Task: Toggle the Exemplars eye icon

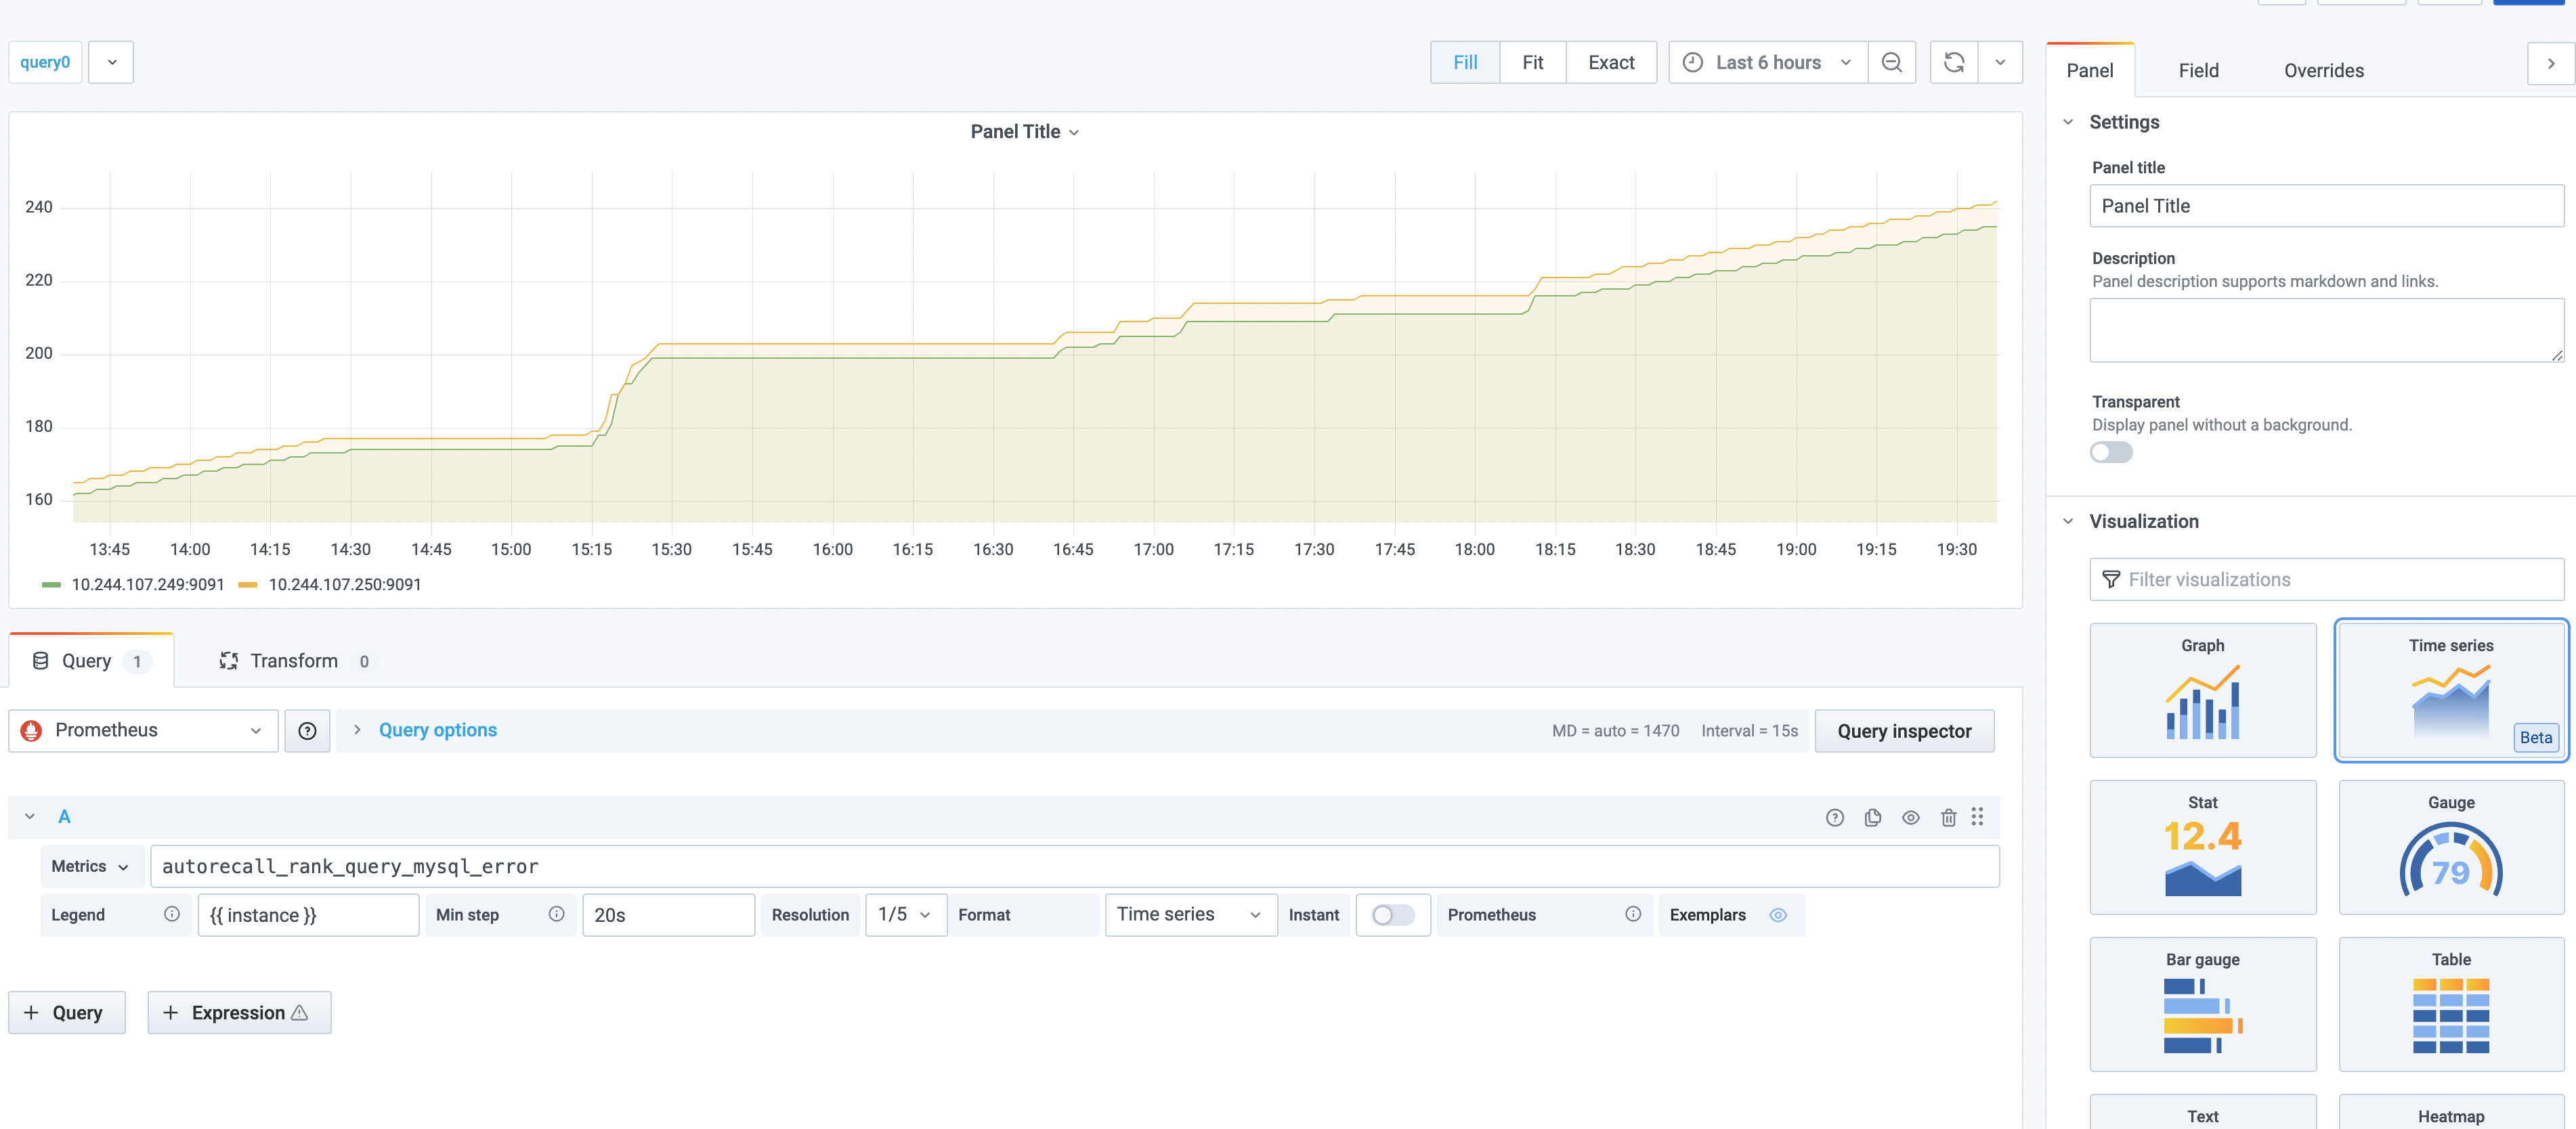Action: pos(1777,915)
